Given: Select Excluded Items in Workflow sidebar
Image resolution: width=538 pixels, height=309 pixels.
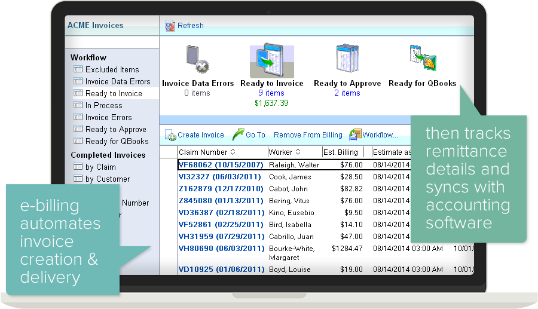Looking at the screenshot, I should 112,69.
